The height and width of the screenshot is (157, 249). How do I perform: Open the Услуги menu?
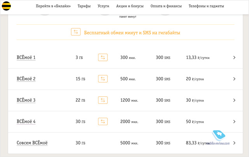[x=103, y=6]
